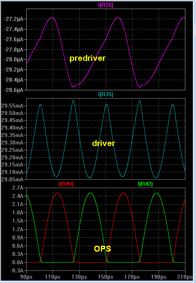Image resolution: width=196 pixels, height=283 pixels.
Task: Click the 210µs time axis label
Action: [185, 277]
